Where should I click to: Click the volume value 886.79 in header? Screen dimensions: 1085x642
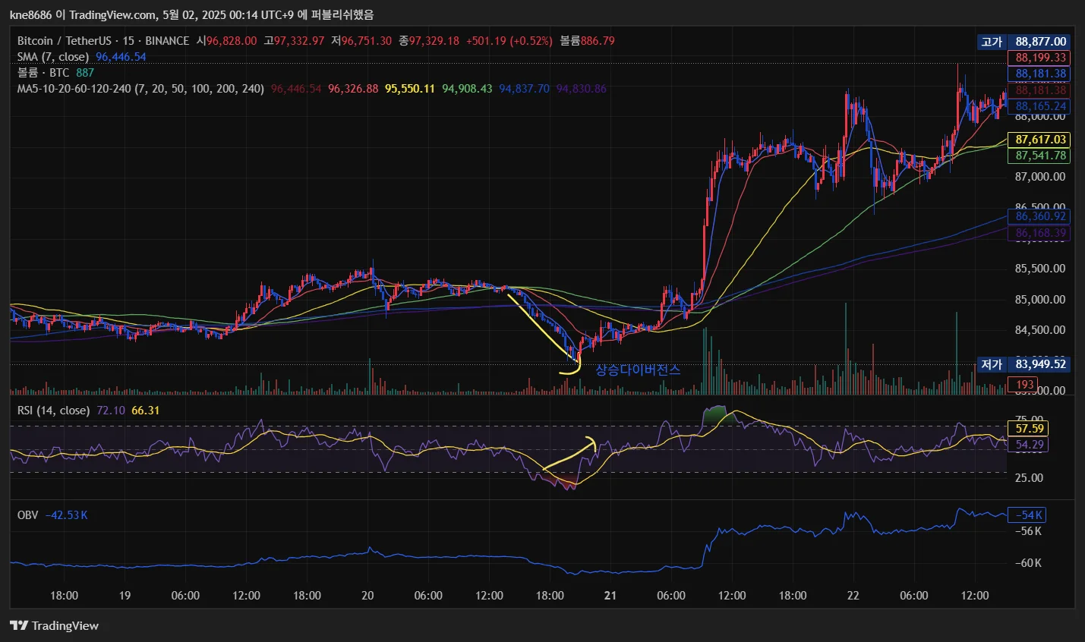click(x=598, y=41)
